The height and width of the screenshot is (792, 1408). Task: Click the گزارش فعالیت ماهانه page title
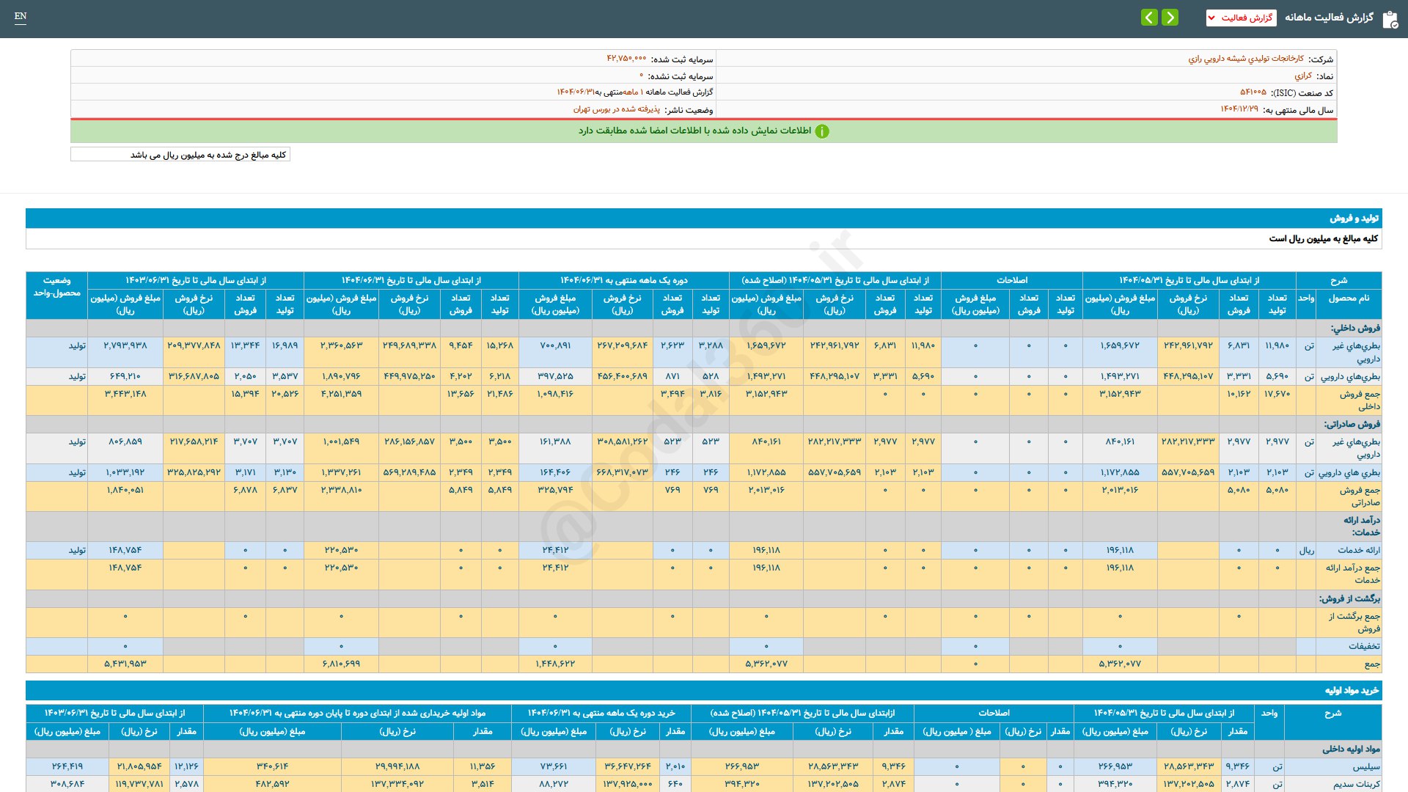coord(1329,18)
